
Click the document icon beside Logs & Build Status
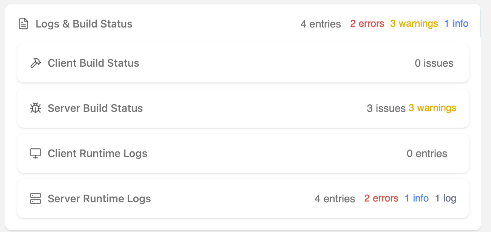coord(23,23)
